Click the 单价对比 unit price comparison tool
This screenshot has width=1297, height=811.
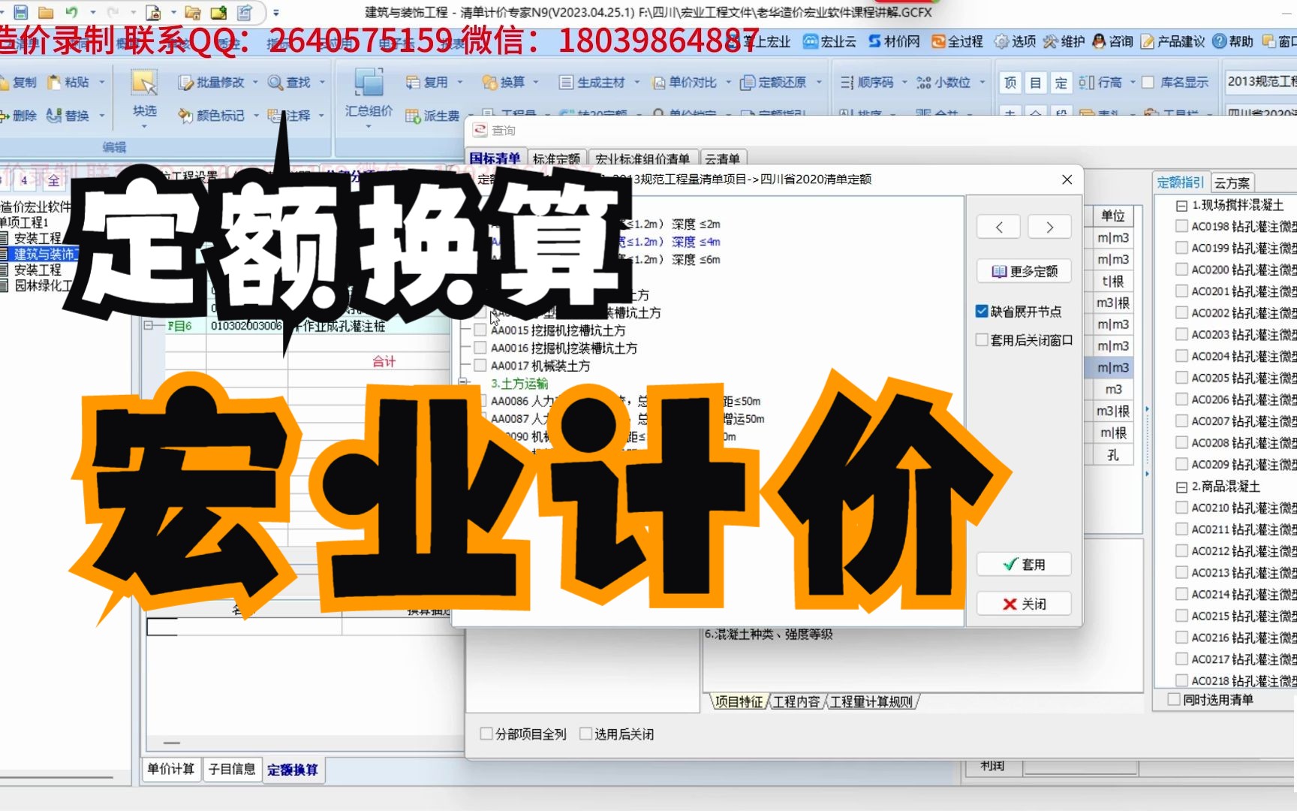click(685, 82)
